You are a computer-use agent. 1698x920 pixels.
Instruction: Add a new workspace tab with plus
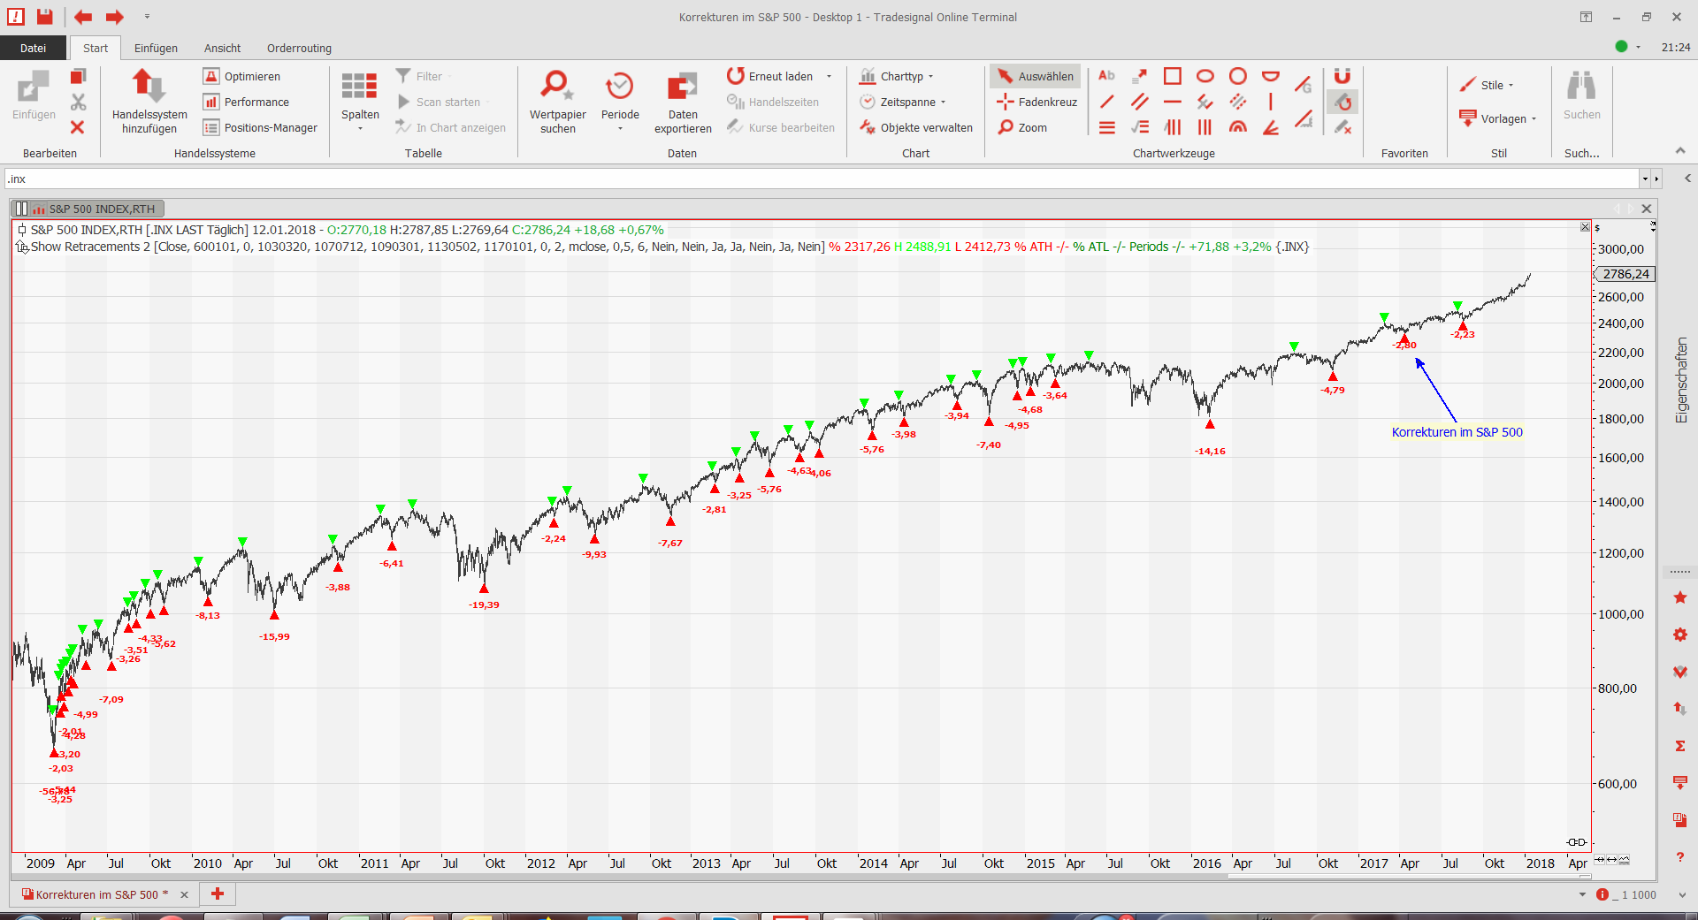(x=218, y=893)
